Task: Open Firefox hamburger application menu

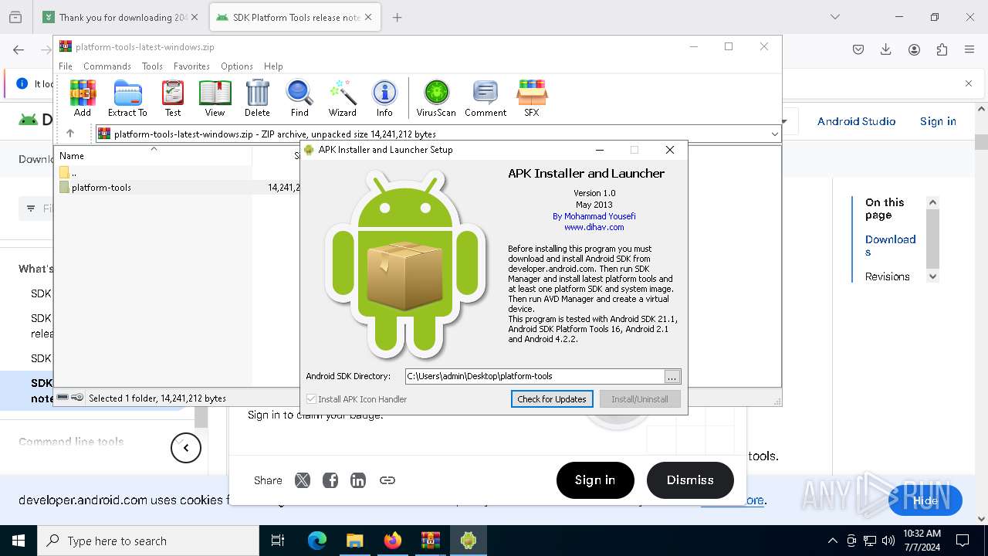Action: pyautogui.click(x=969, y=49)
